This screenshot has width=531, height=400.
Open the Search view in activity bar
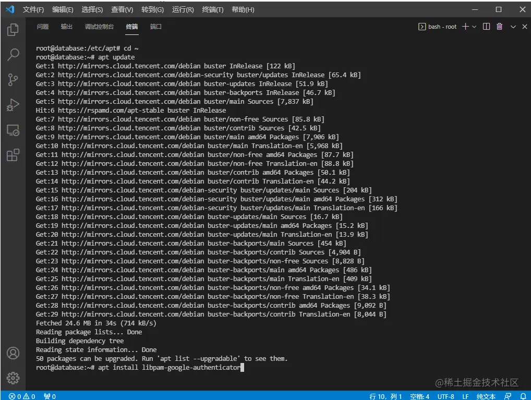coord(13,55)
